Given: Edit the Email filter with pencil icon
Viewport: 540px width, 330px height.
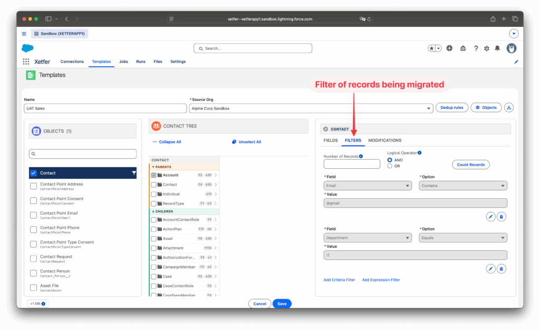Looking at the screenshot, I should [x=490, y=217].
